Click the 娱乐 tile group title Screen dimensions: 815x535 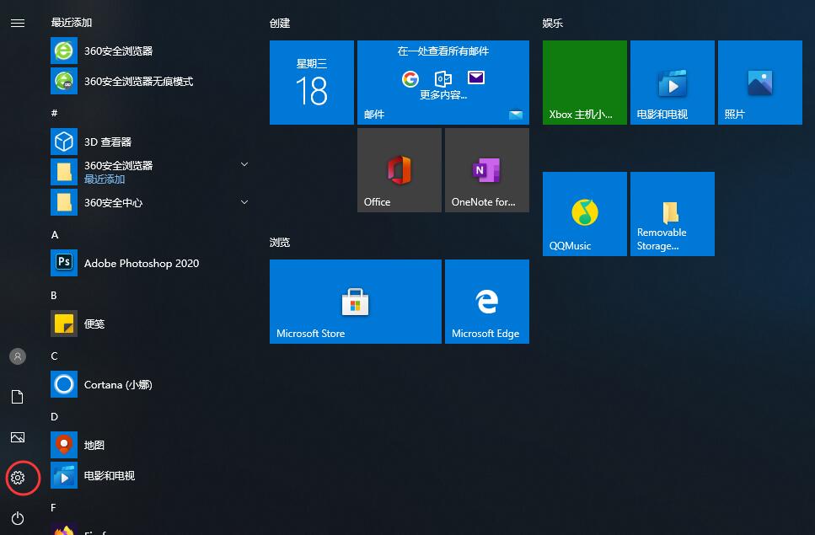coord(553,23)
